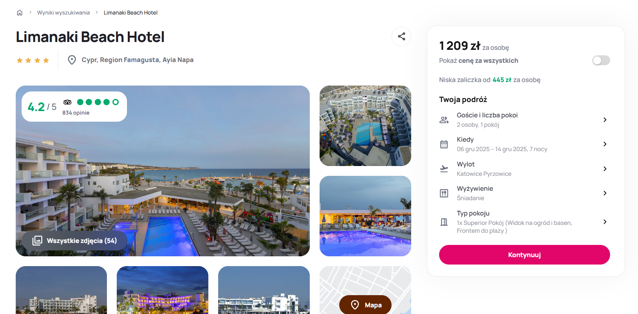This screenshot has width=638, height=314.
Task: Click the calendar icon beside Kiedy
Action: [444, 144]
